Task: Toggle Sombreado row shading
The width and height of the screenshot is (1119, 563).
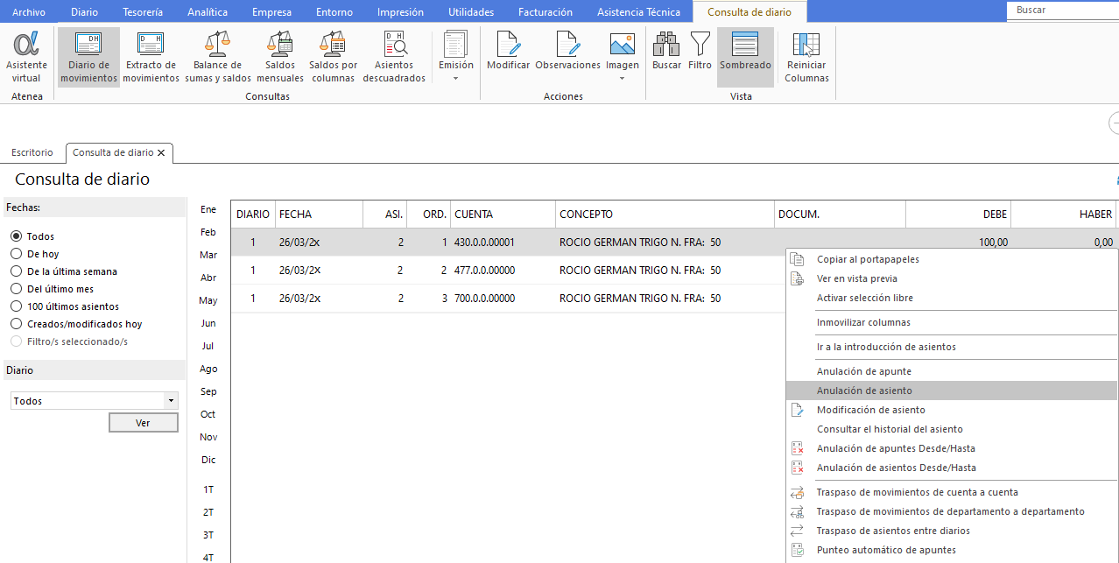Action: [745, 57]
